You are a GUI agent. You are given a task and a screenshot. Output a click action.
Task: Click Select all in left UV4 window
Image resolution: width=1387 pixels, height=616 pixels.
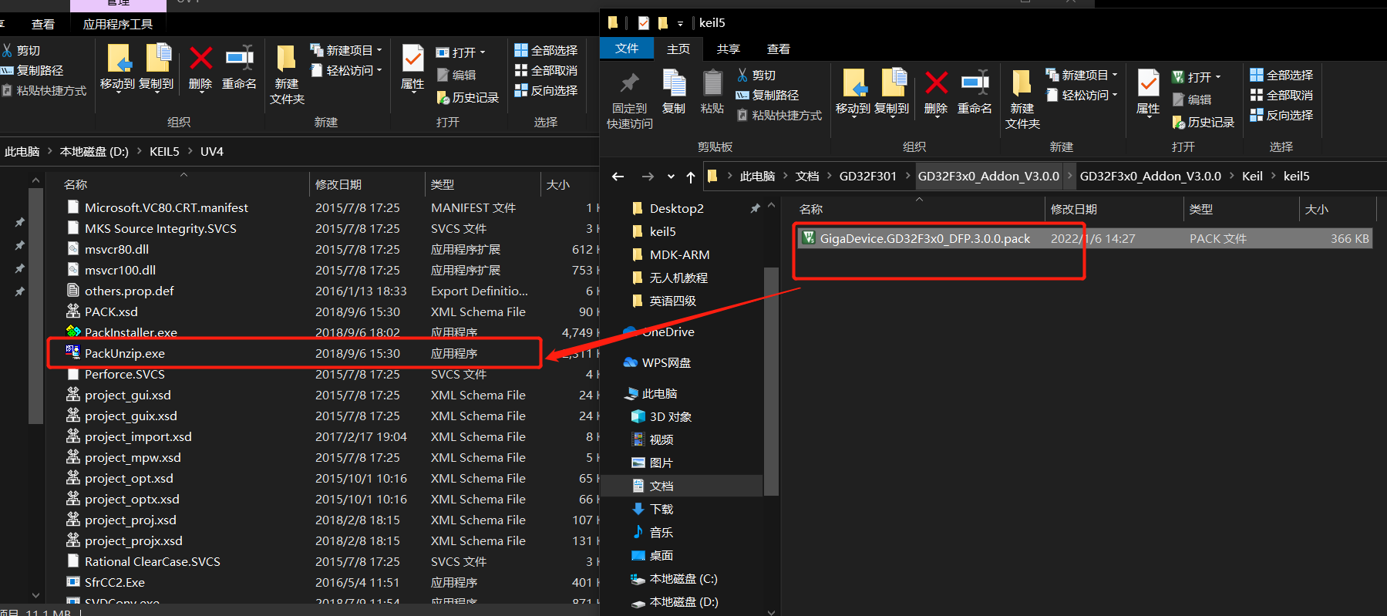coord(546,50)
